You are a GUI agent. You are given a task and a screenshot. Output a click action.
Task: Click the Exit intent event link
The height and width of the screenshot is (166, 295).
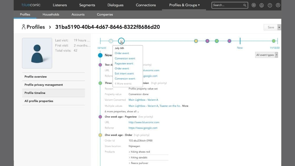[124, 74]
